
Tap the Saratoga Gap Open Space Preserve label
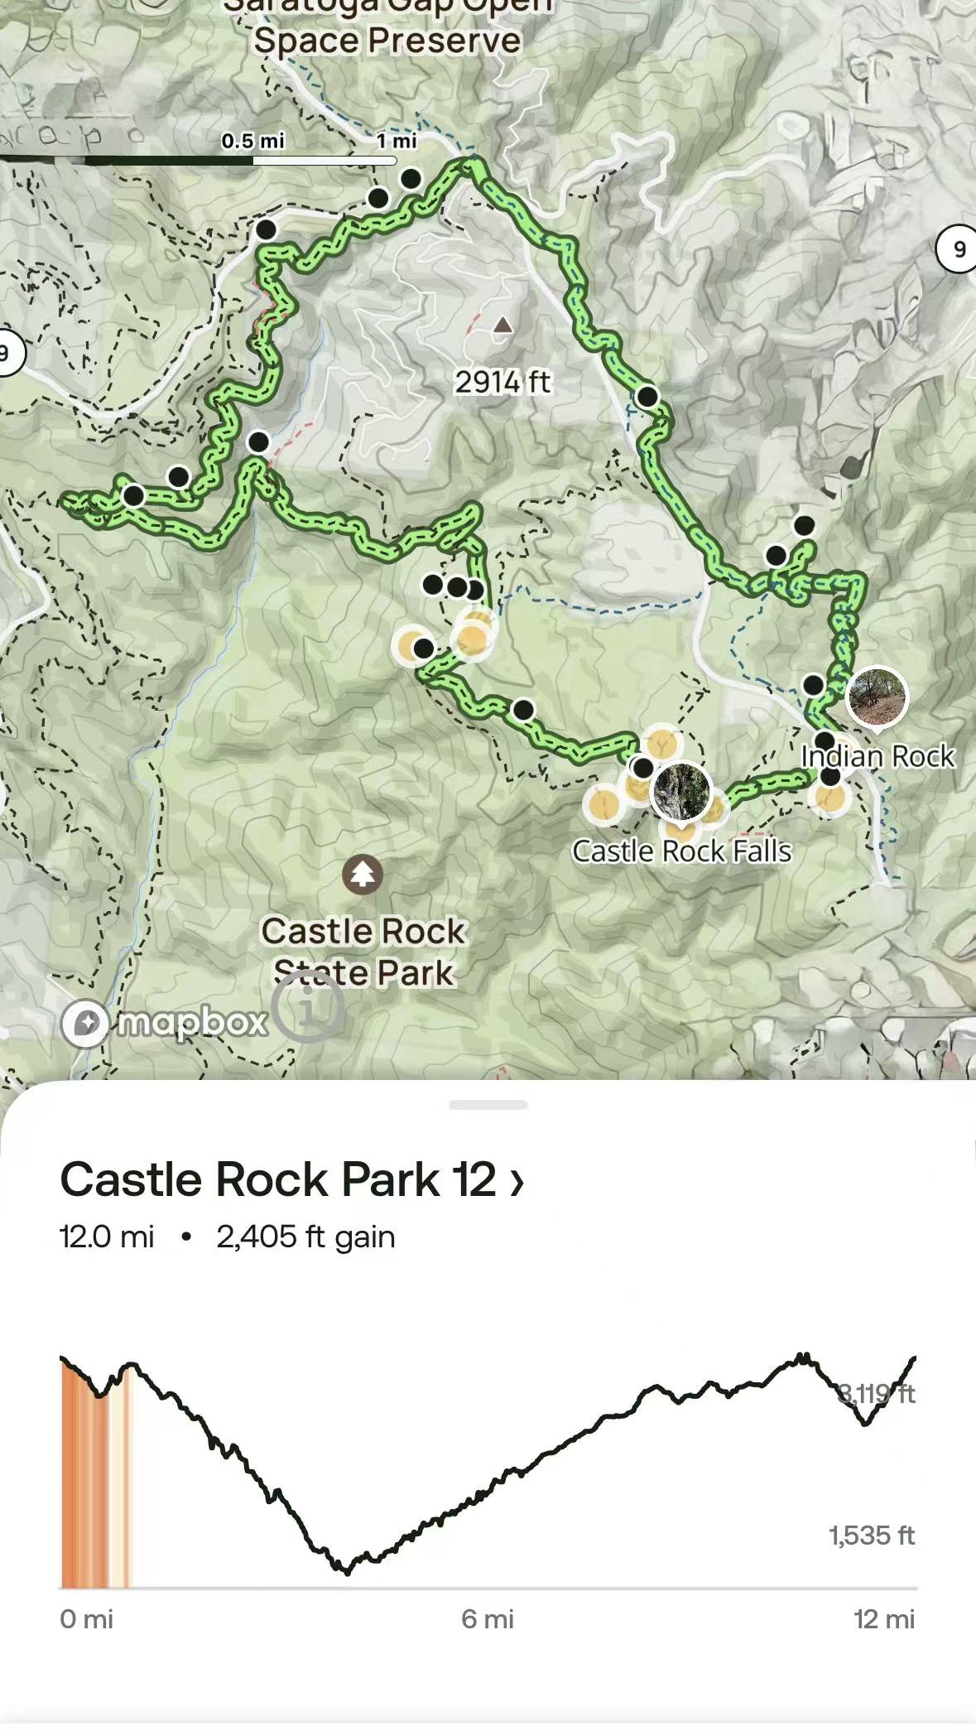pos(387,29)
